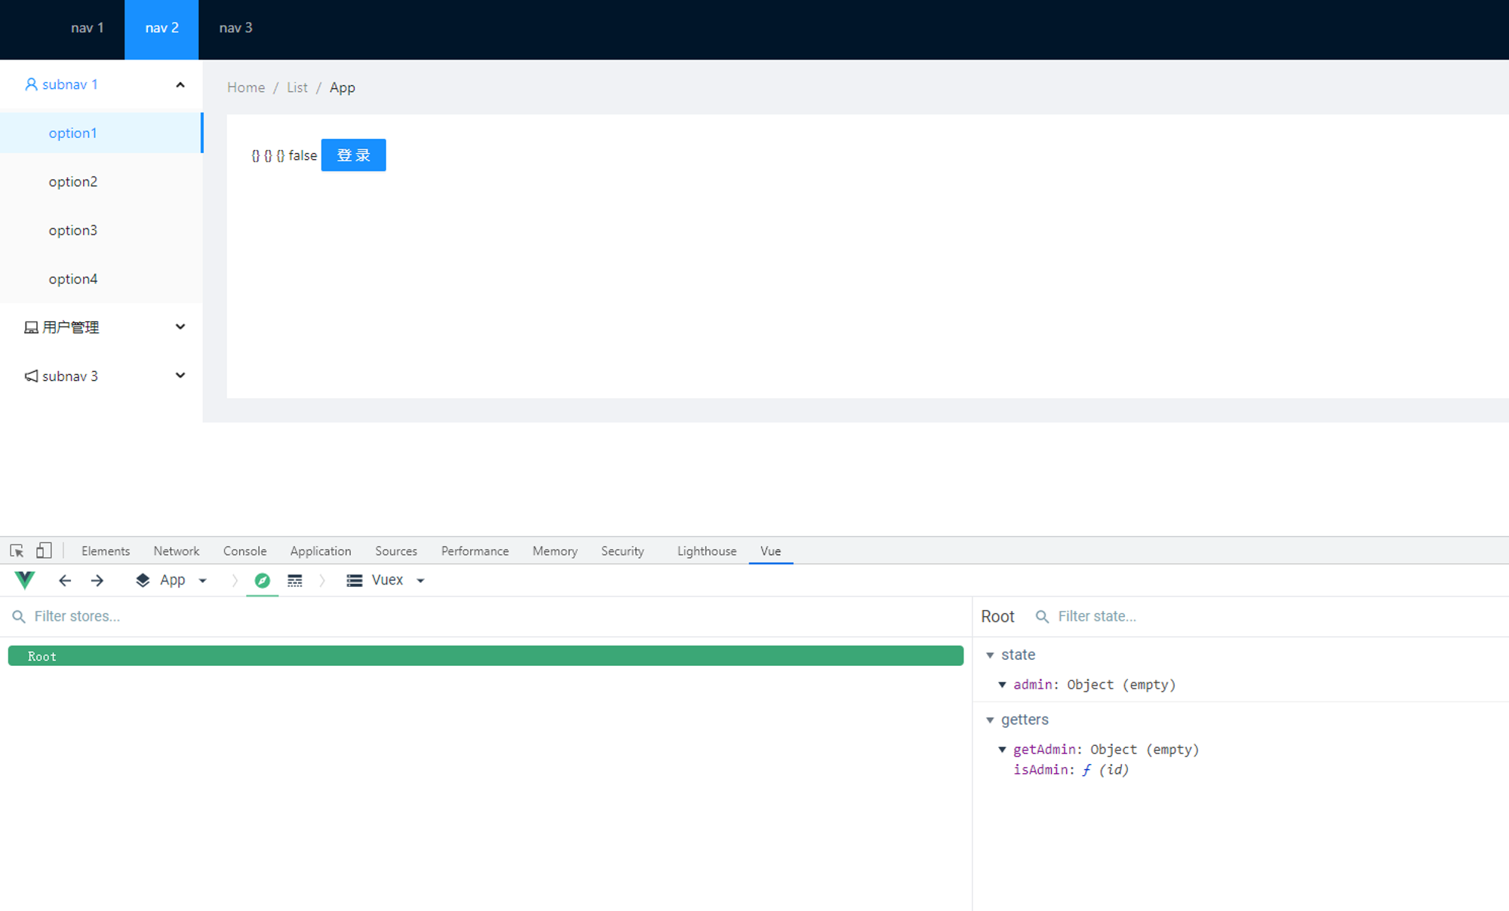Open the Lighthouse DevTools tab
Screen dimensions: 1509x911
click(x=707, y=551)
